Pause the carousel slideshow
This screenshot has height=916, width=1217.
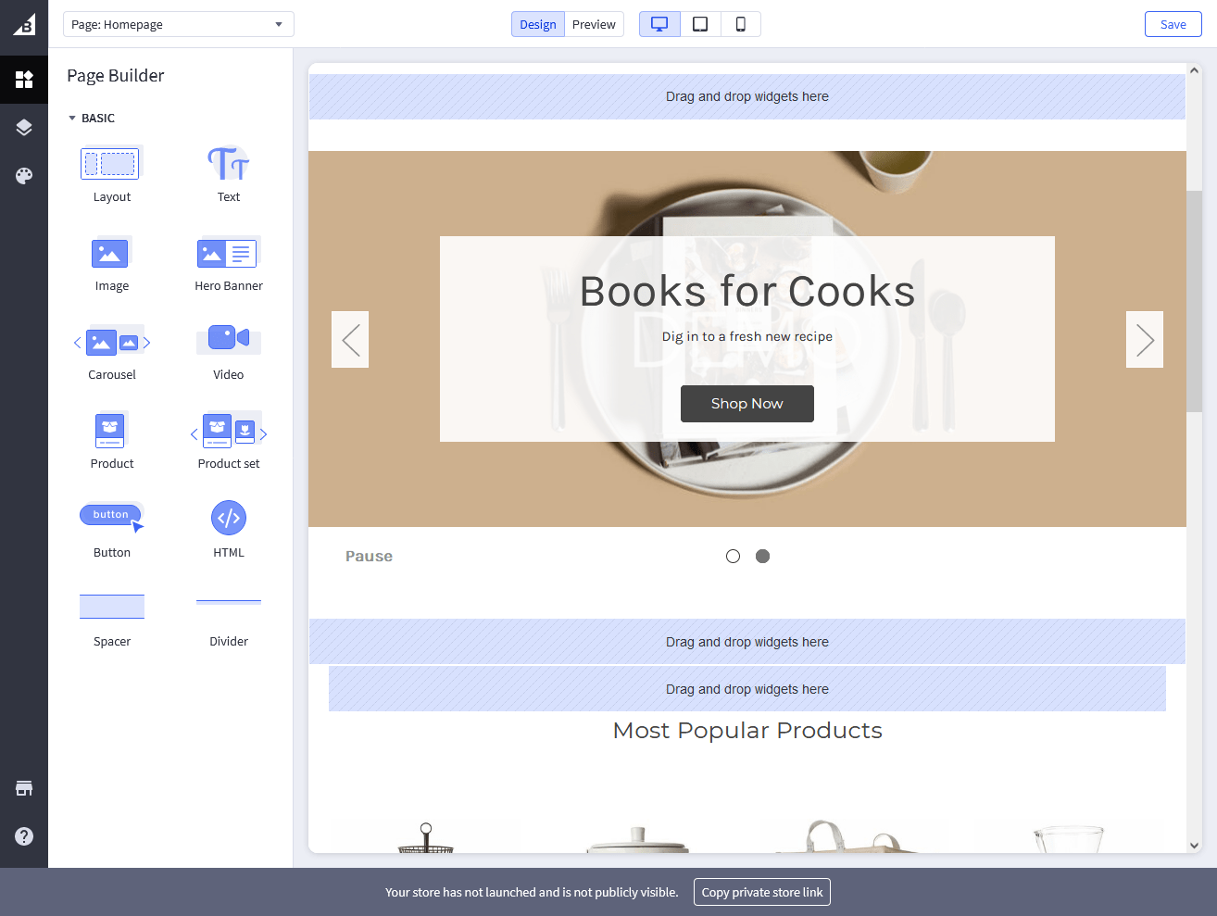369,557
